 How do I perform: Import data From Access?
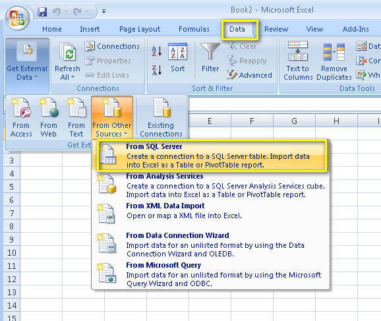click(x=21, y=117)
